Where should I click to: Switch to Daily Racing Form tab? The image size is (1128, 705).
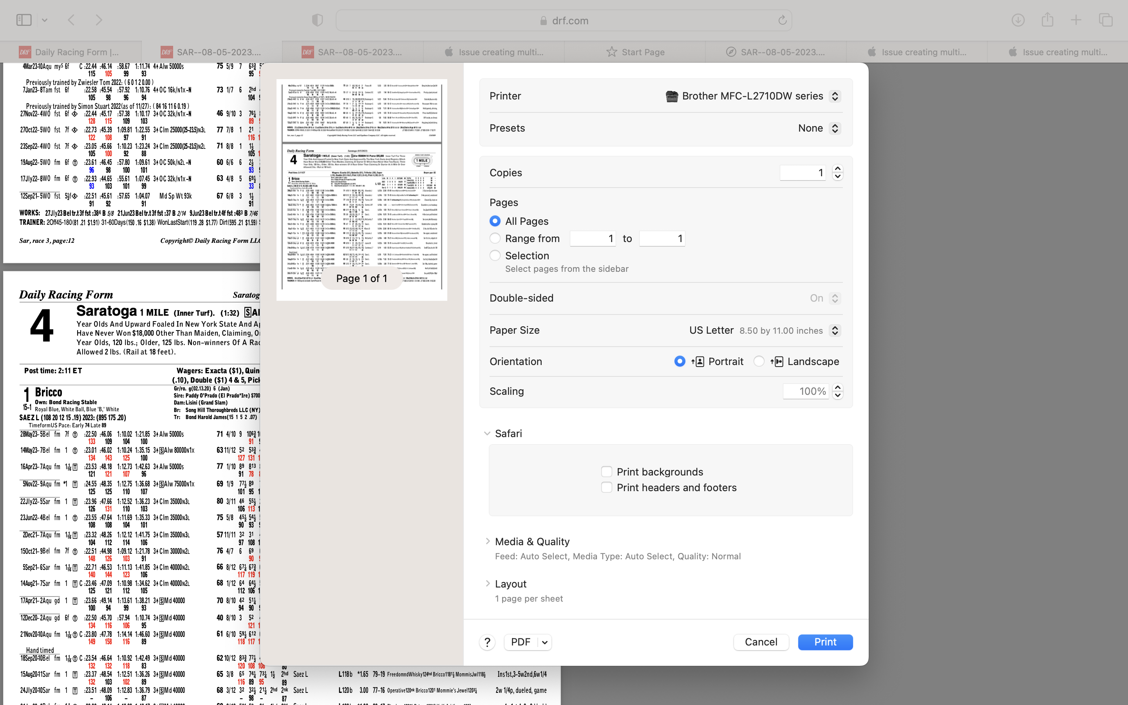click(x=70, y=52)
